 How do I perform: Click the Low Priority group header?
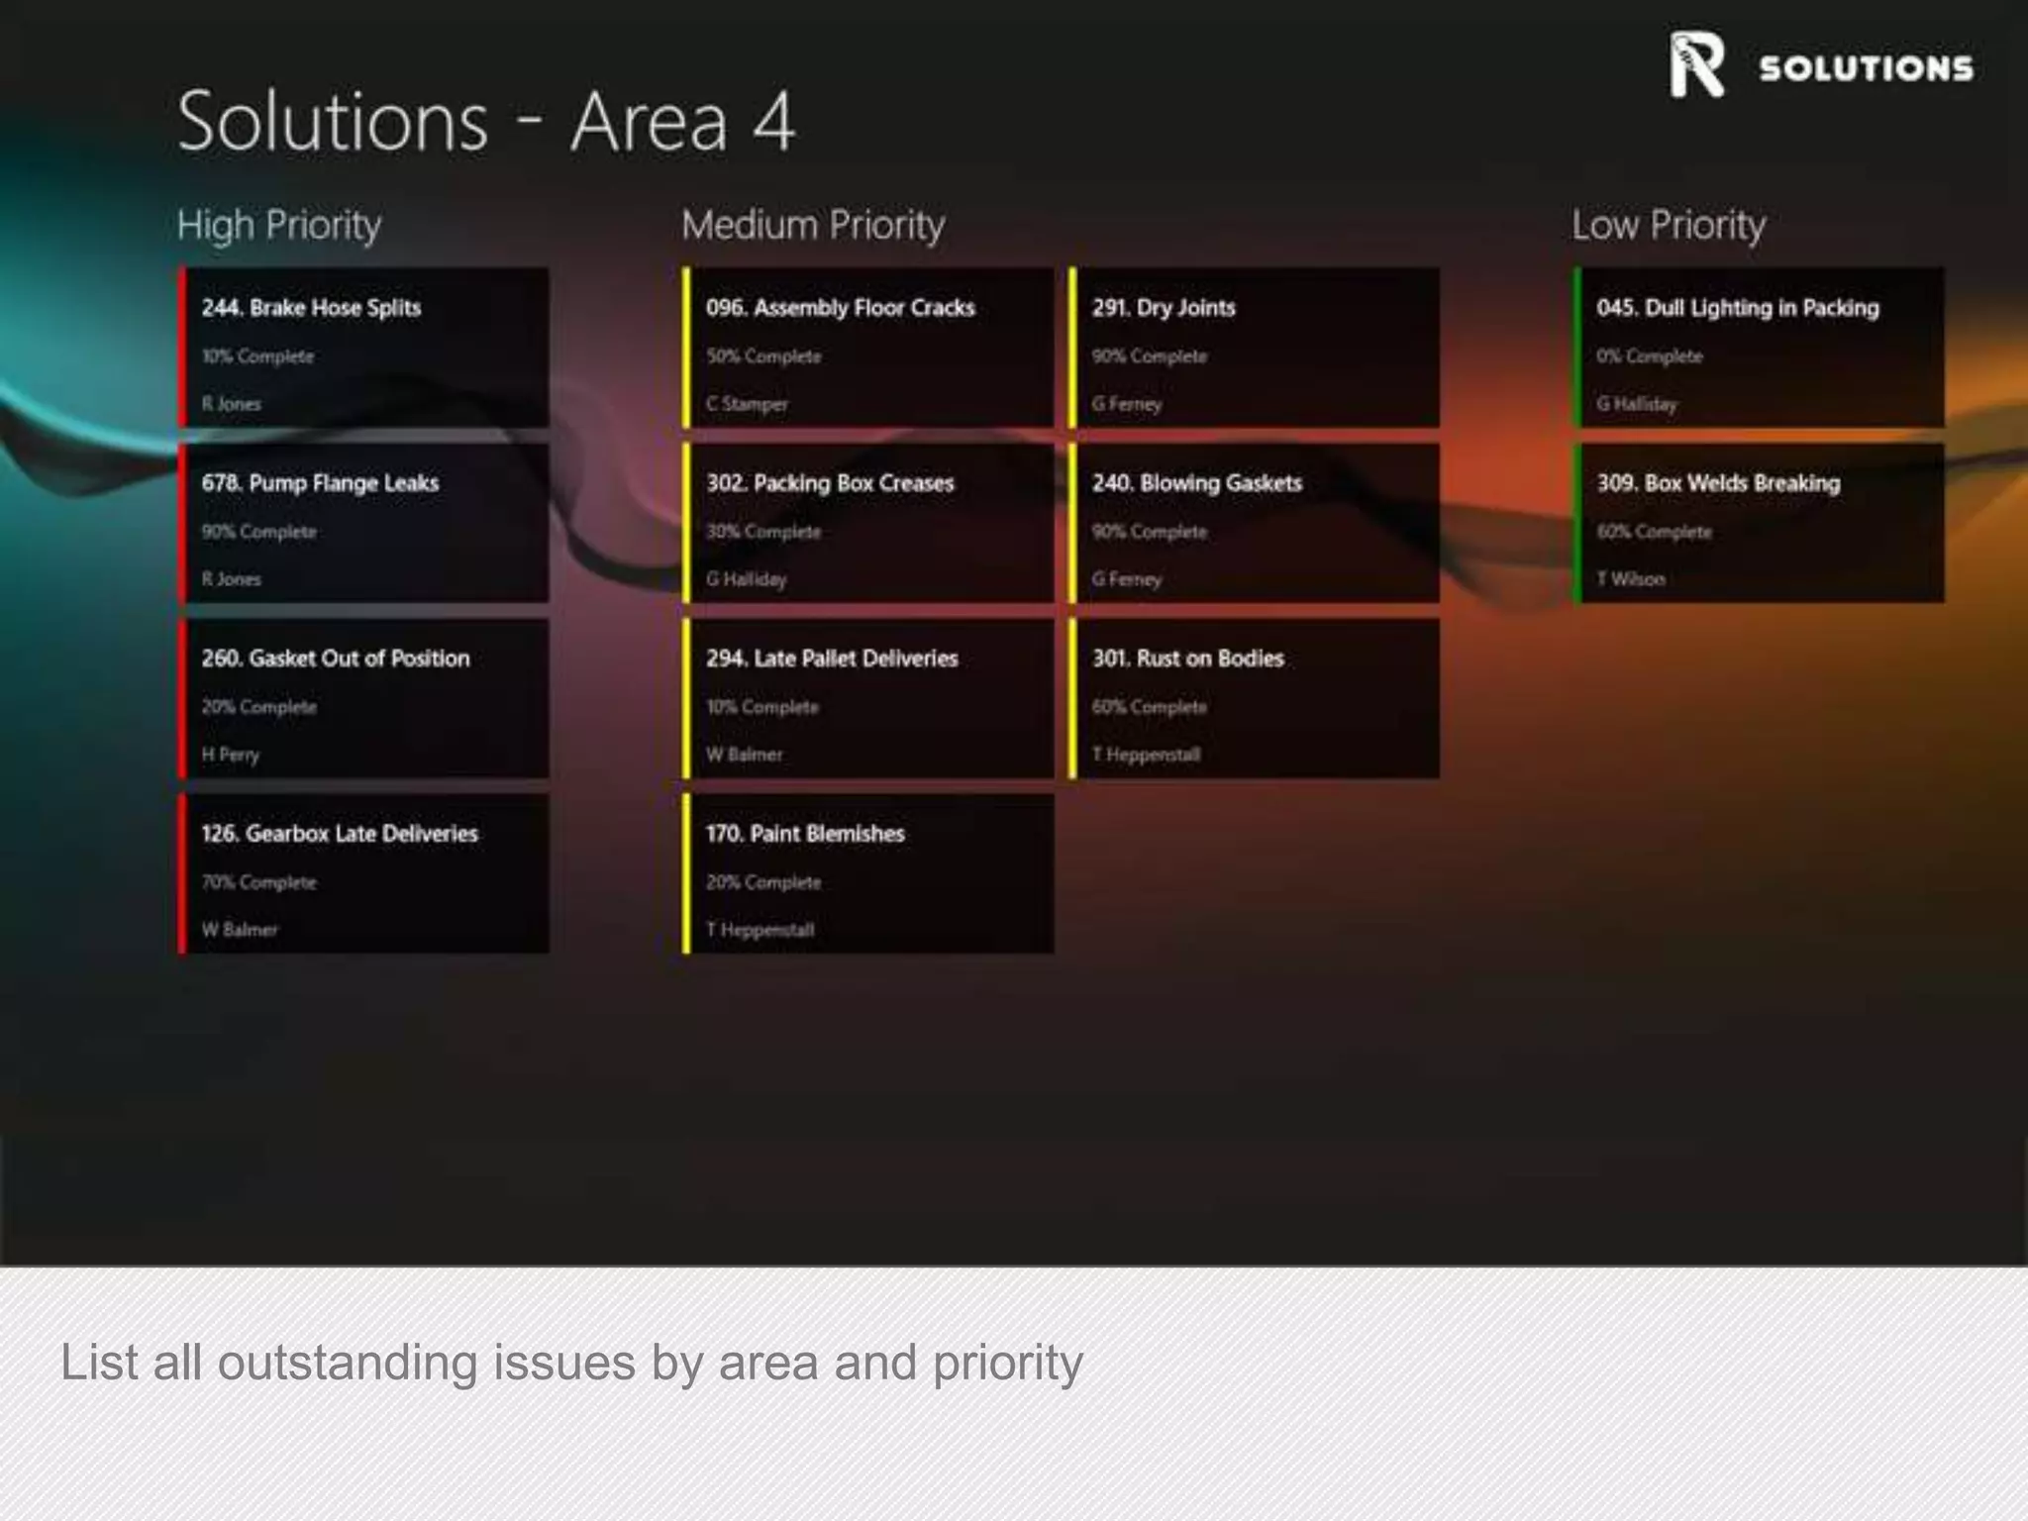[1669, 226]
